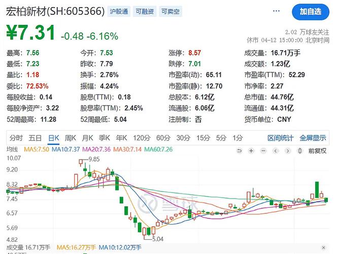Image resolution: width=337 pixels, height=254 pixels.
Task: Click the 可卖空 tag
Action: coord(171,11)
